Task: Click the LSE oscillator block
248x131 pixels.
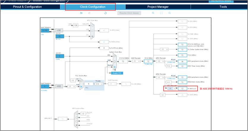Action: pos(59,30)
